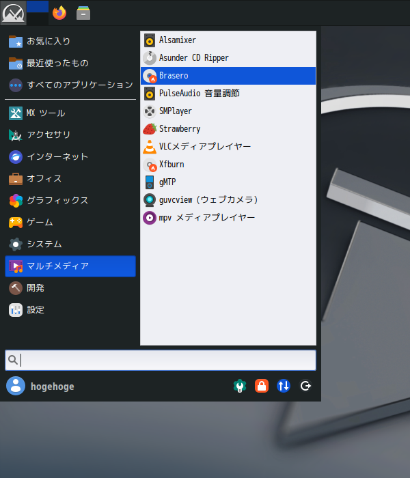Click the SMPlayer film reel icon
This screenshot has width=410, height=478.
(x=150, y=111)
